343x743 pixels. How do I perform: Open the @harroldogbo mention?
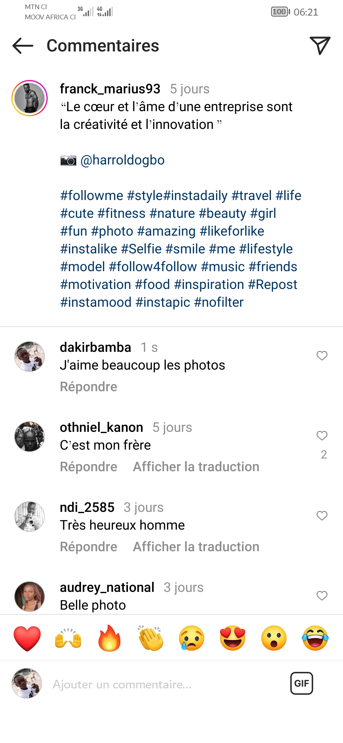pos(123,160)
